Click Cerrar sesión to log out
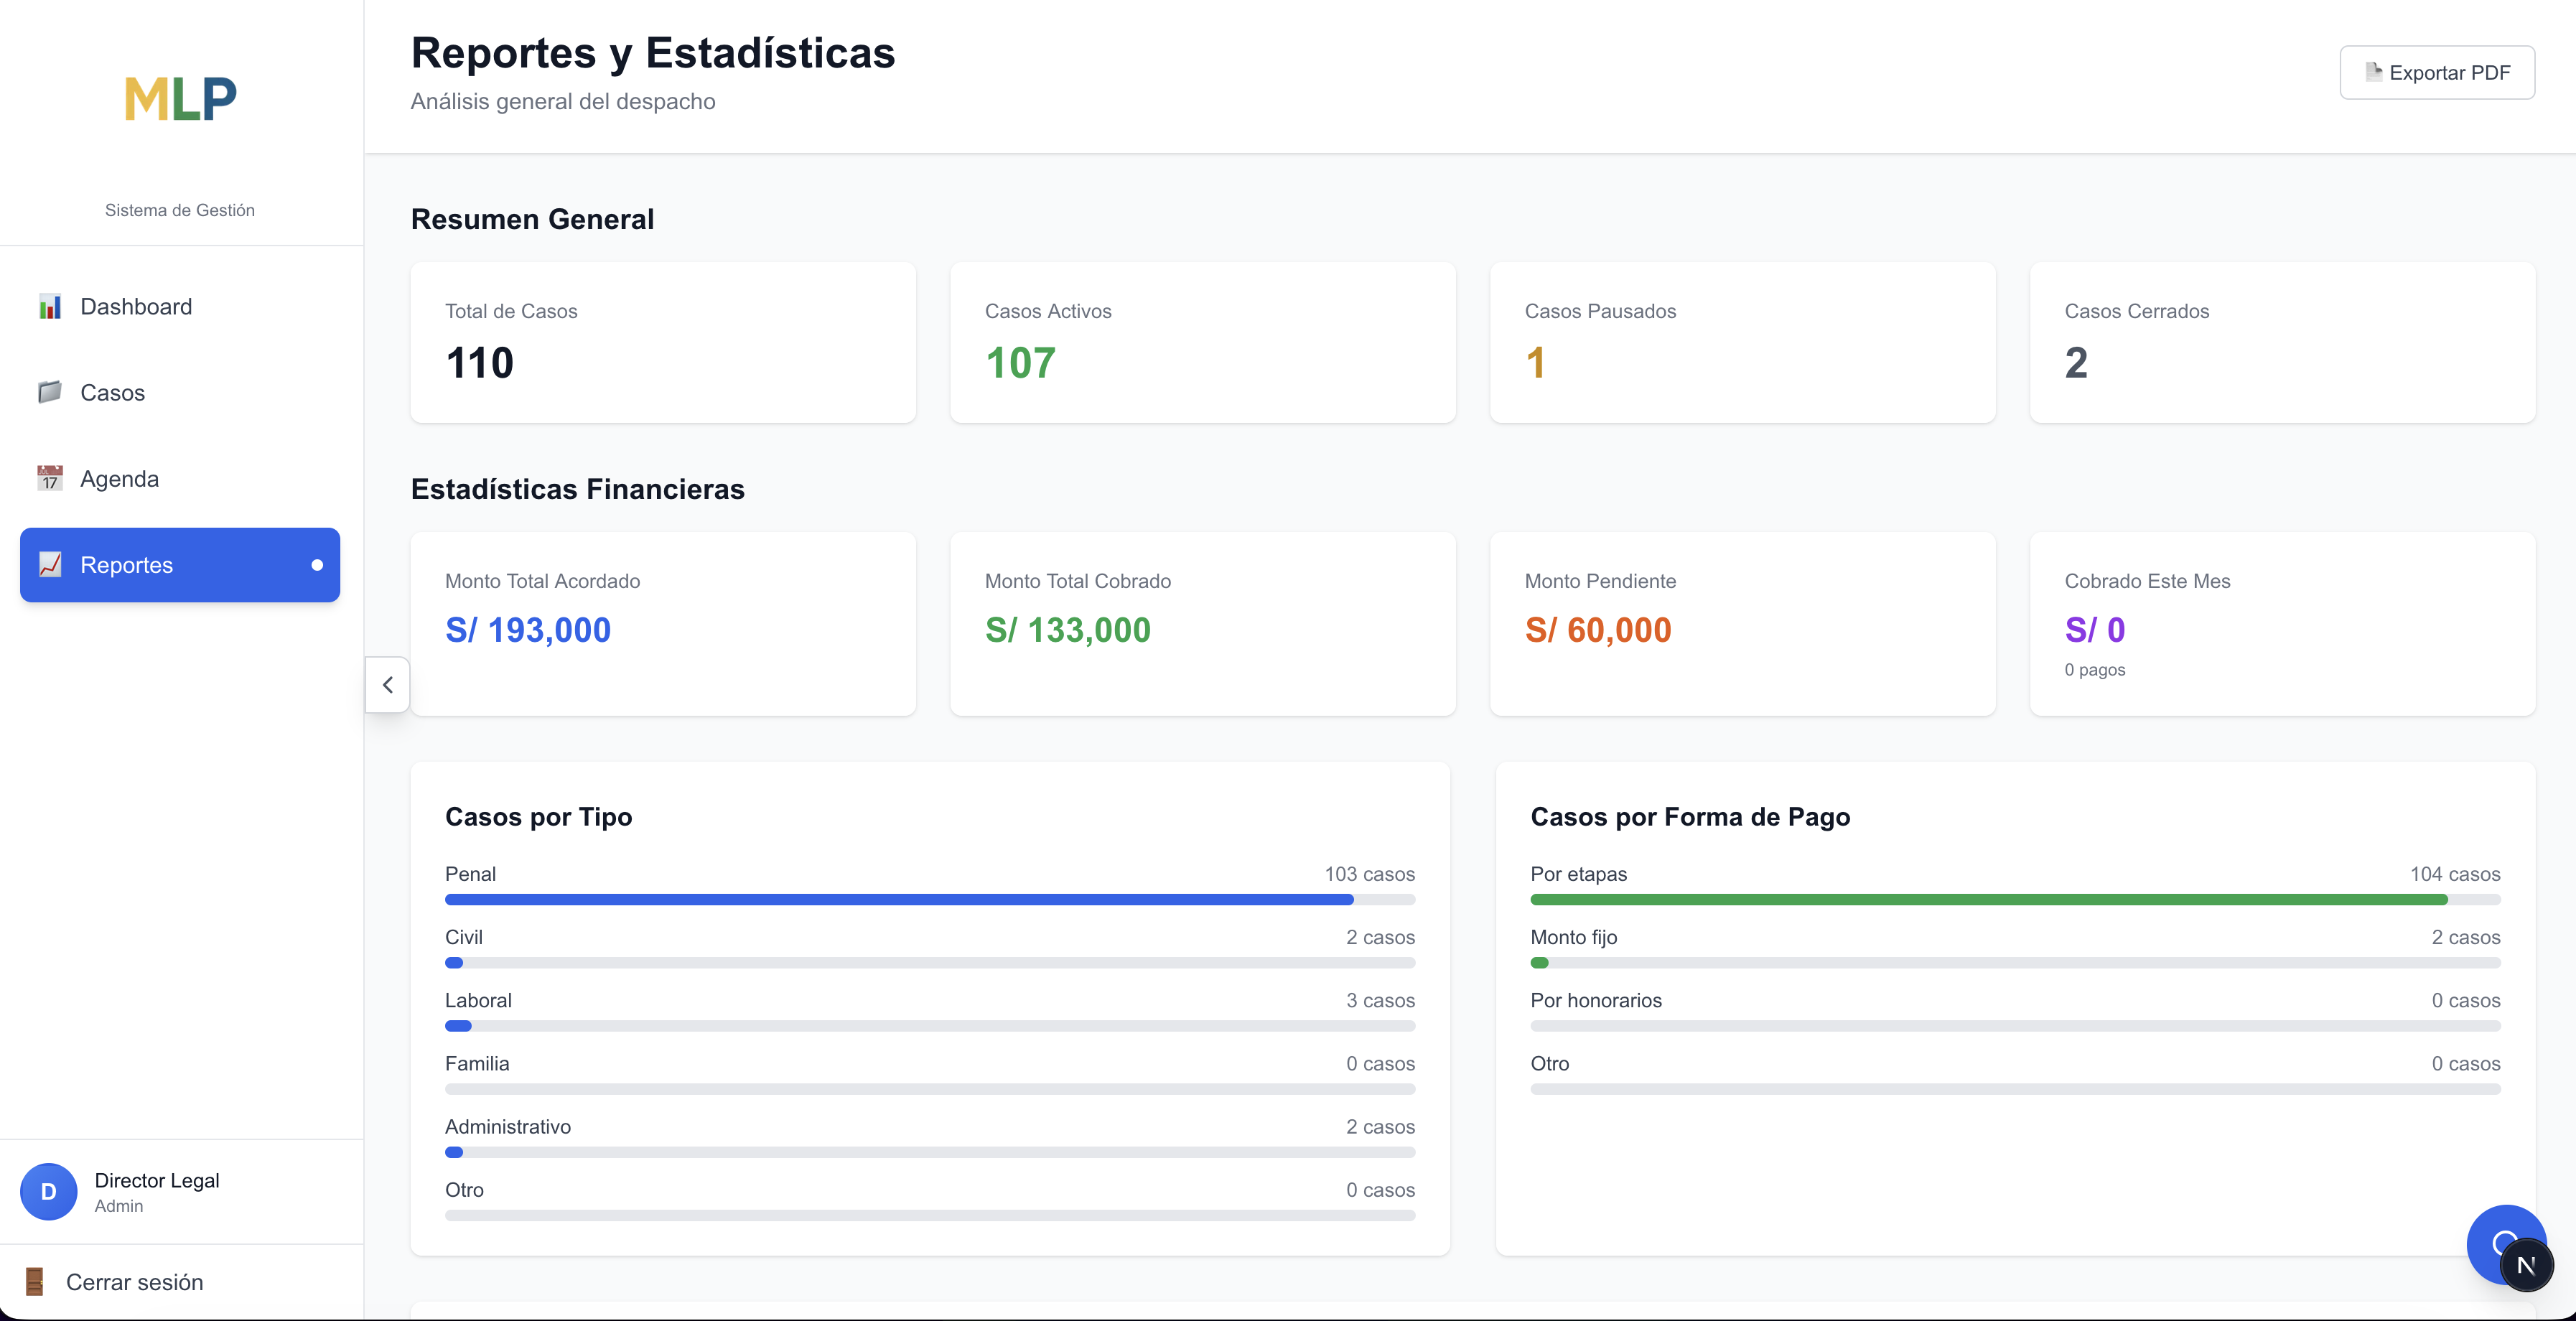Image resolution: width=2576 pixels, height=1321 pixels. (134, 1281)
